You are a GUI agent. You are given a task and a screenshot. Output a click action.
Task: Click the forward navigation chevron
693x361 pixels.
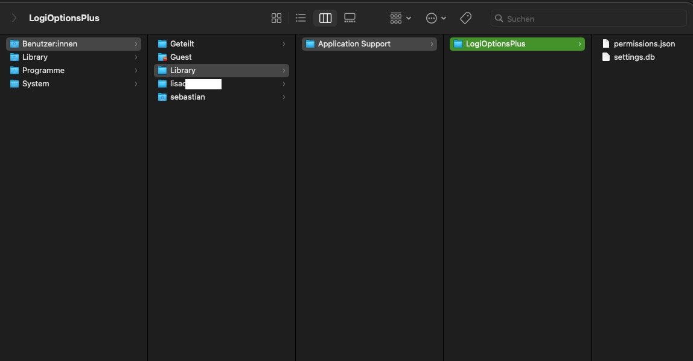click(x=14, y=18)
